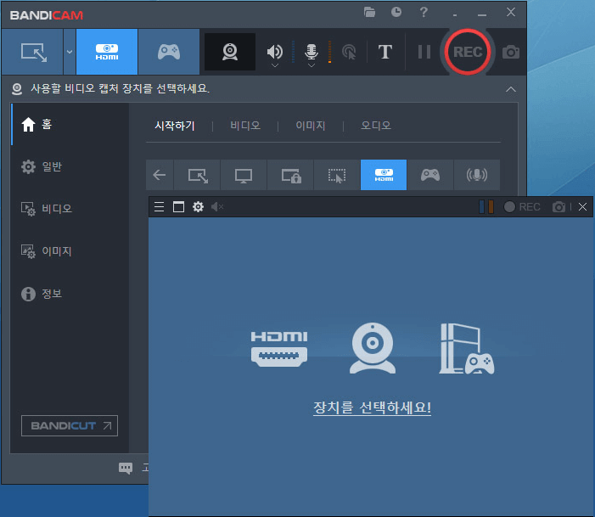
Task: Toggle the mouse click effect icon
Action: tap(349, 52)
